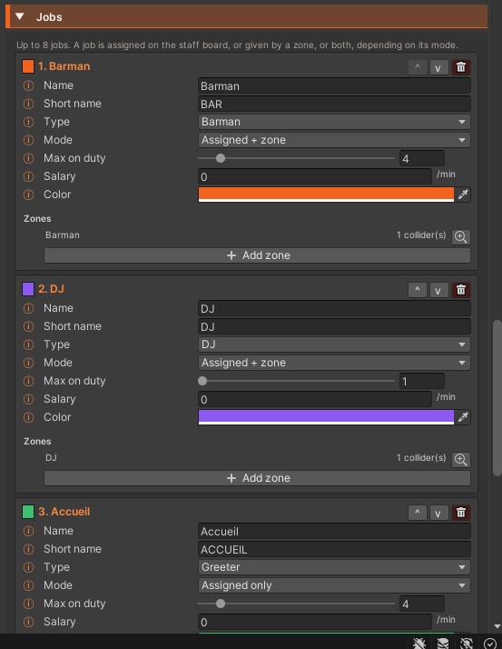This screenshot has width=502, height=649.
Task: Click the Accueil Salary input field
Action: [x=315, y=622]
